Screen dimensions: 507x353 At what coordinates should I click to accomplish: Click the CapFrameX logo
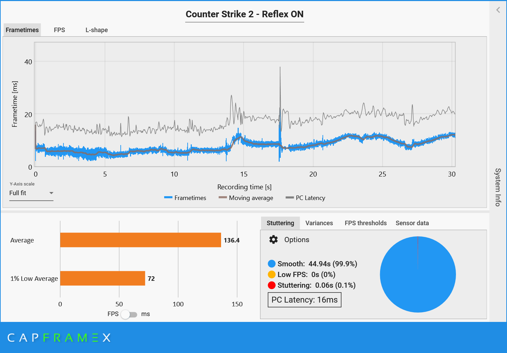click(59, 338)
